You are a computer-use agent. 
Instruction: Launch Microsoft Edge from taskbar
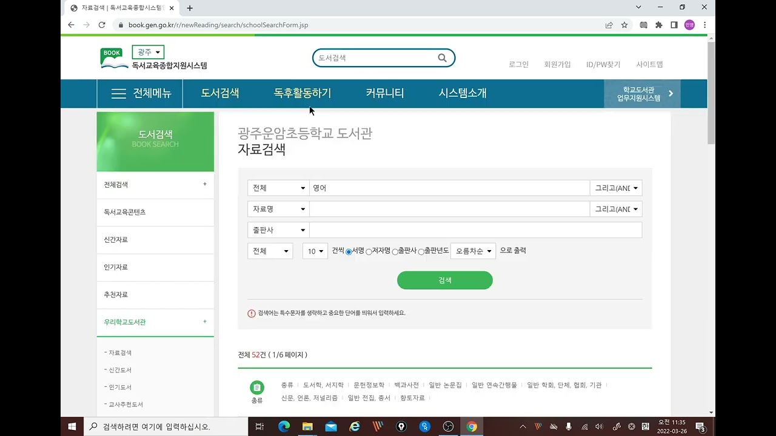pos(284,426)
